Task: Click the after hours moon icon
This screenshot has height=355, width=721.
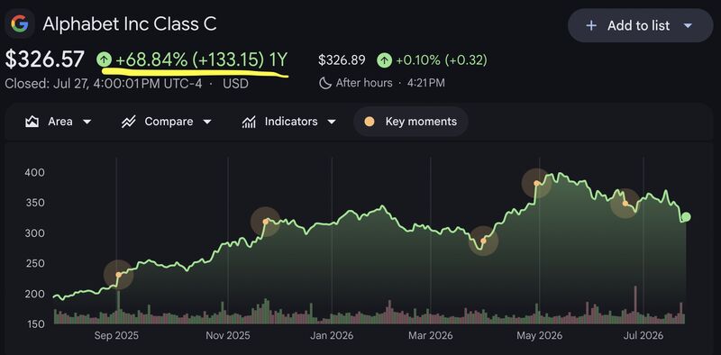Action: (325, 83)
